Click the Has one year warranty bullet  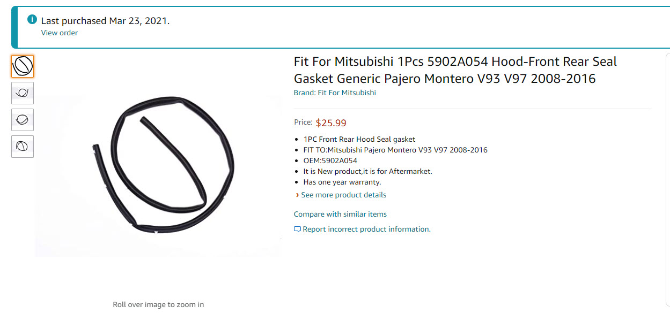pyautogui.click(x=342, y=182)
